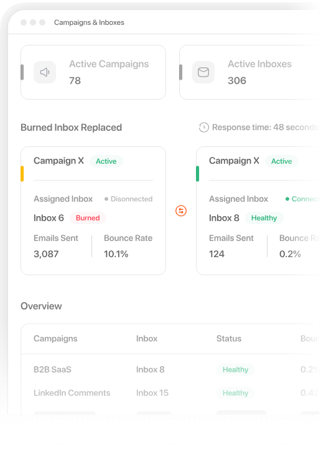Click the Response time: 48 seconds text
This screenshot has height=467, width=321.
click(x=266, y=128)
